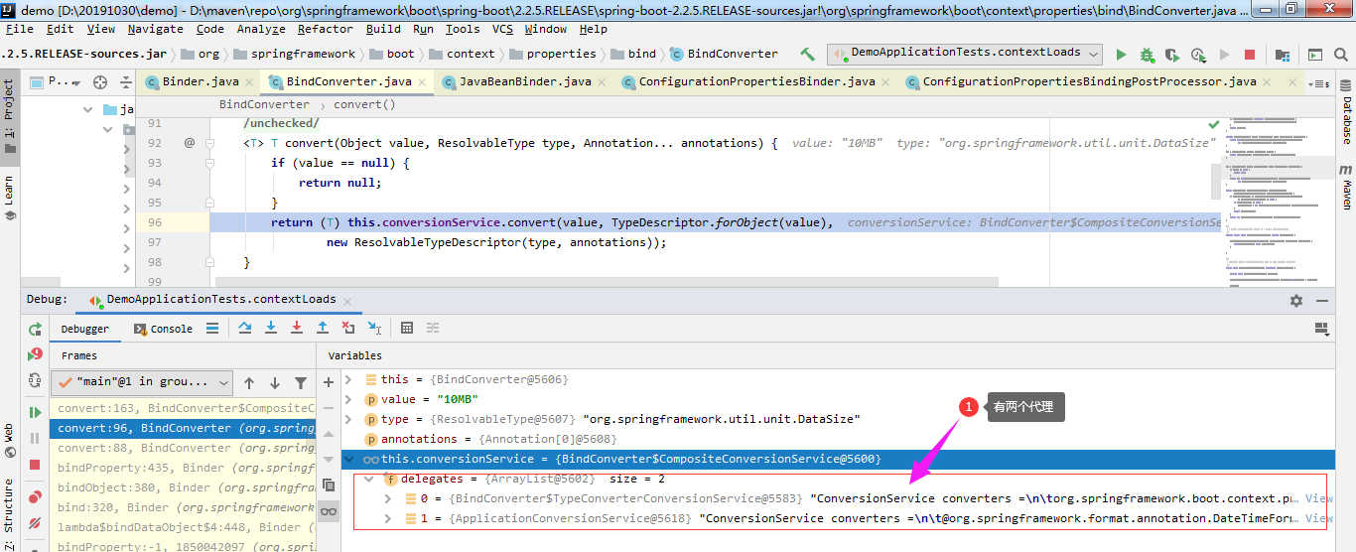This screenshot has width=1356, height=552.
Task: Expand the 'type' variable node
Action: tap(347, 419)
